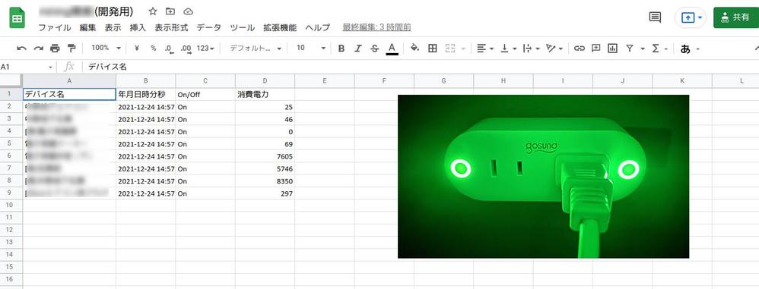Open the font family dropdown

(256, 49)
